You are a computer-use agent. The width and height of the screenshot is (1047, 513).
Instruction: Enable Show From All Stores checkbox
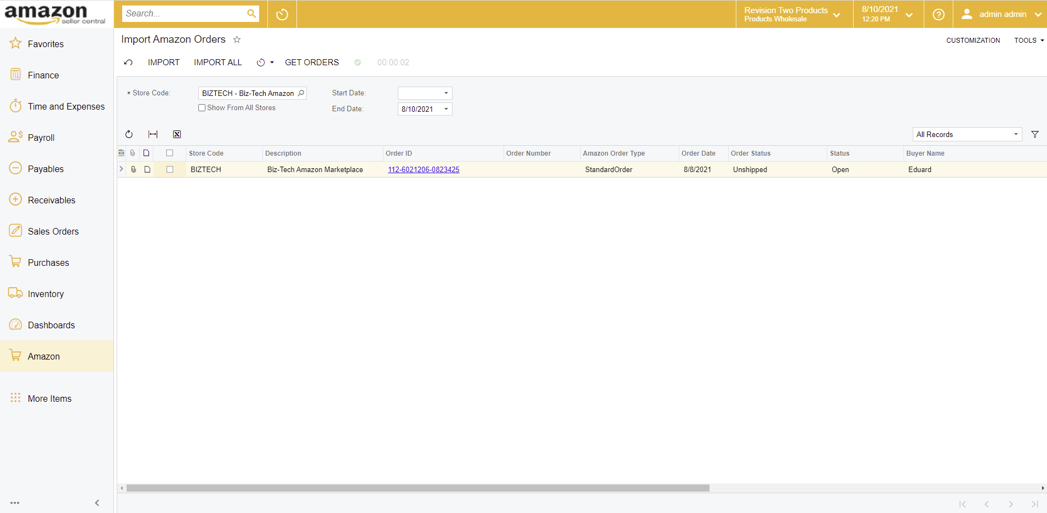pos(202,108)
